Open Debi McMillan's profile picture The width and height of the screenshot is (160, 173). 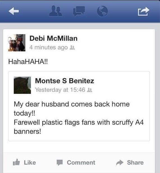pyautogui.click(x=17, y=43)
